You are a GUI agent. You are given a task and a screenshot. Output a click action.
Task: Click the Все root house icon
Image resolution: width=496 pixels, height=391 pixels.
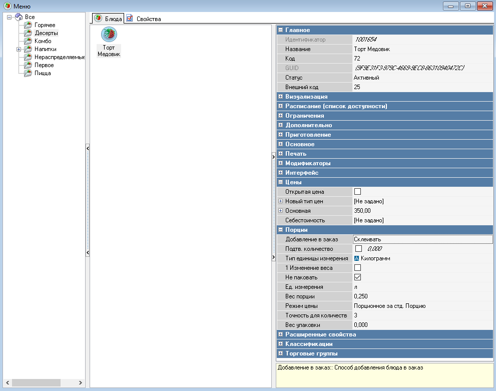19,17
